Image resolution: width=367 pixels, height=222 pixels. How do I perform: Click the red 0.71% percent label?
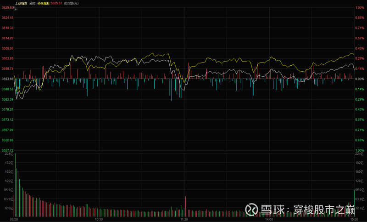coord(360,28)
